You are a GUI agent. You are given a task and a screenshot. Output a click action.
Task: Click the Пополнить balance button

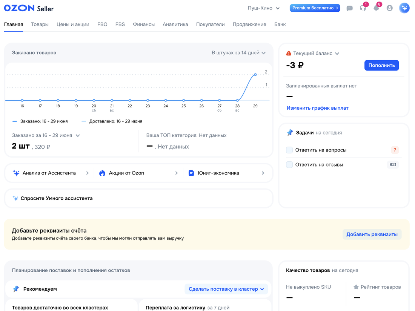[381, 65]
